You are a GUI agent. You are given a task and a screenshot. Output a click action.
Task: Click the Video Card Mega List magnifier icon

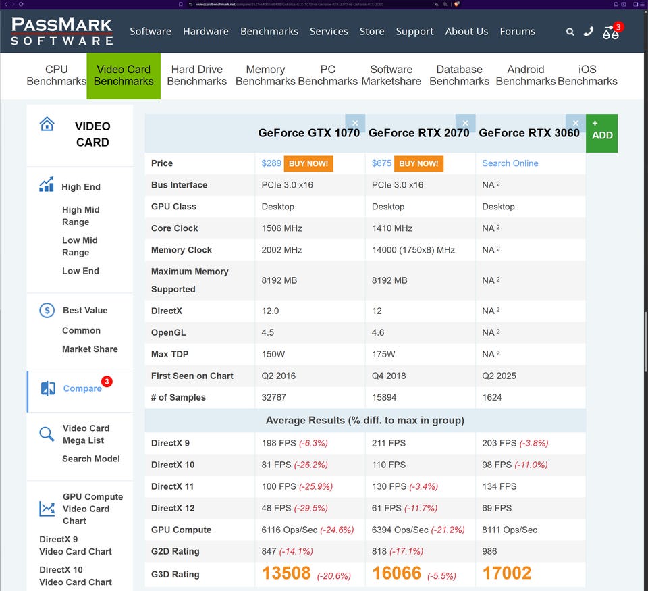pos(47,434)
